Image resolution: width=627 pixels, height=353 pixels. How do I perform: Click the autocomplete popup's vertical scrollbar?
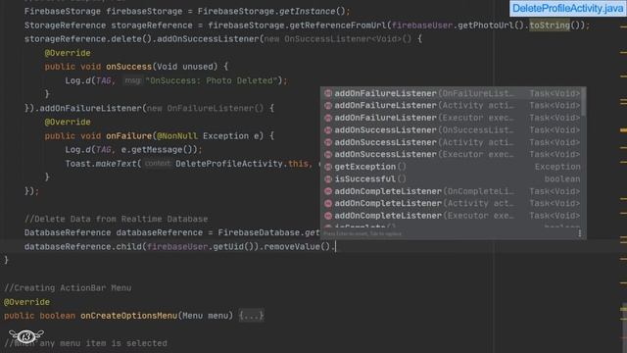[584, 102]
